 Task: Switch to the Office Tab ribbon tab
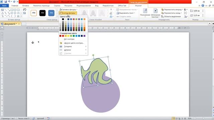click(x=122, y=6)
